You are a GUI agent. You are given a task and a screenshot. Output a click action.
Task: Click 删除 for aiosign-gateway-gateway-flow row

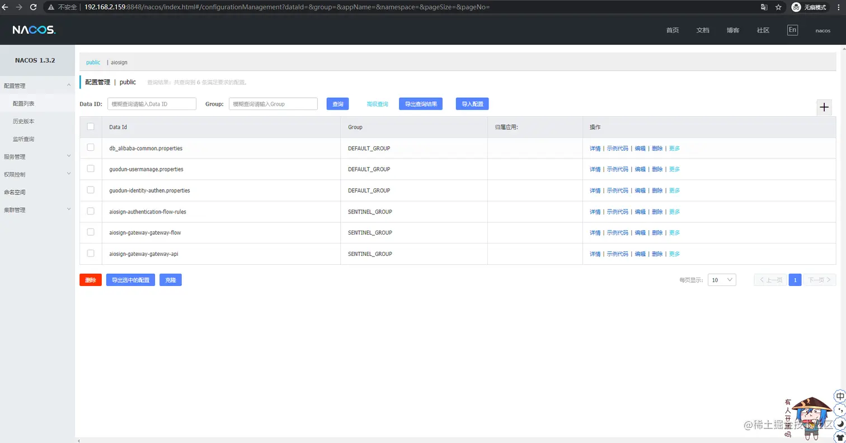(x=657, y=233)
